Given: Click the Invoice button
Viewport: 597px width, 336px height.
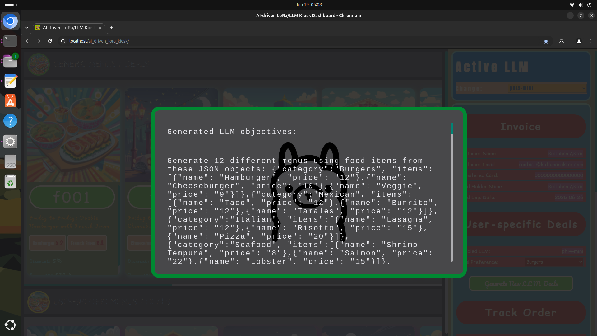Looking at the screenshot, I should (x=521, y=127).
